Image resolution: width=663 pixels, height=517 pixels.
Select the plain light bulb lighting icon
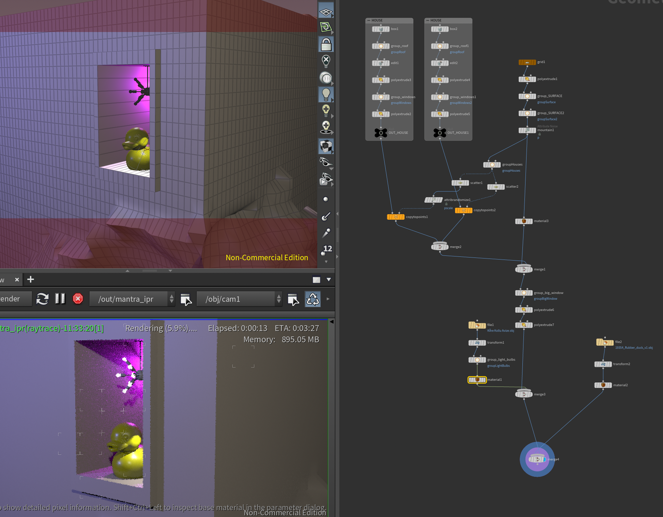click(x=326, y=94)
